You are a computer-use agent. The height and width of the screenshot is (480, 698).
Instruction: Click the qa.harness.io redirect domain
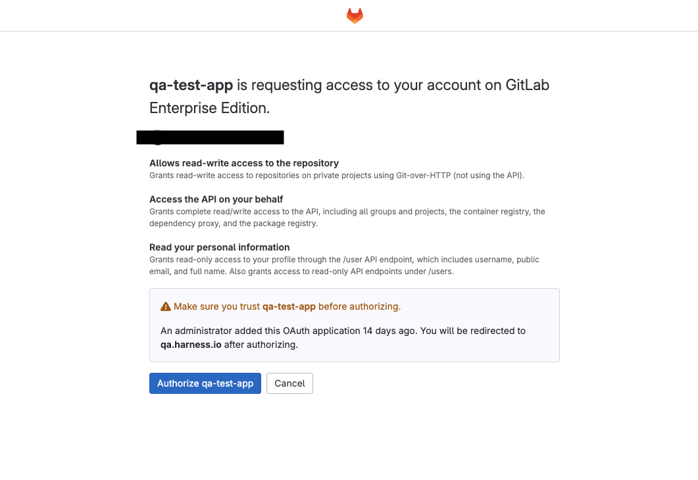191,345
